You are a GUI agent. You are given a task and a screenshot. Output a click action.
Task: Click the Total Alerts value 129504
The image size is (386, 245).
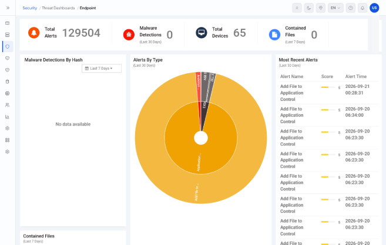click(x=81, y=33)
